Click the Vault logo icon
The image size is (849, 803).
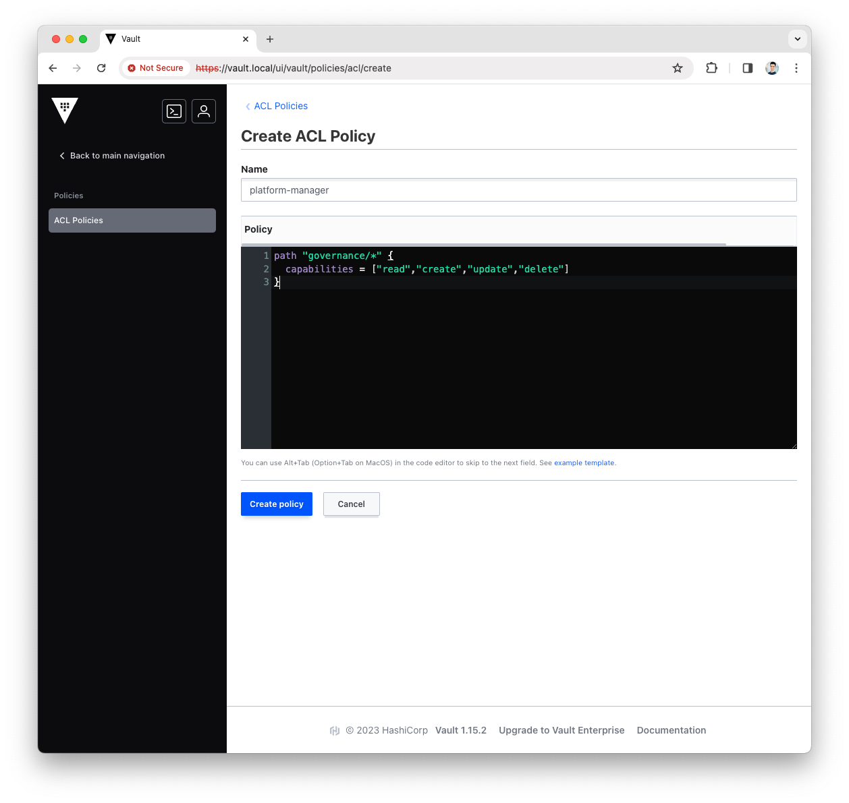pos(65,110)
